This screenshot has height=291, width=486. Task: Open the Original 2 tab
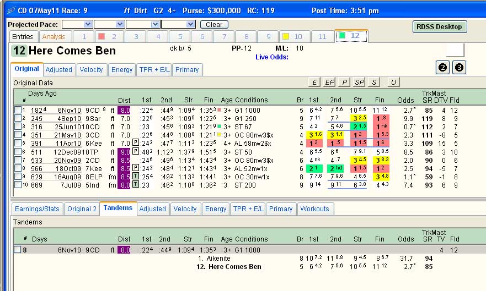[82, 209]
